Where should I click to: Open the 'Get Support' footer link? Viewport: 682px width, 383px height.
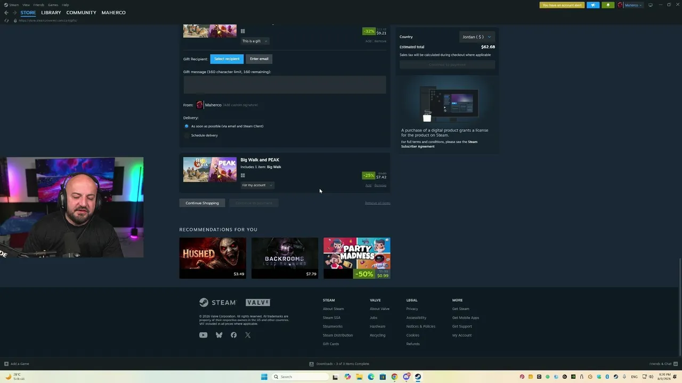pos(462,327)
